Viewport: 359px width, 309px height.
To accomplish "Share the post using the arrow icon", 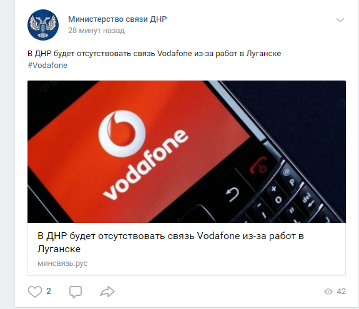I will click(x=107, y=292).
